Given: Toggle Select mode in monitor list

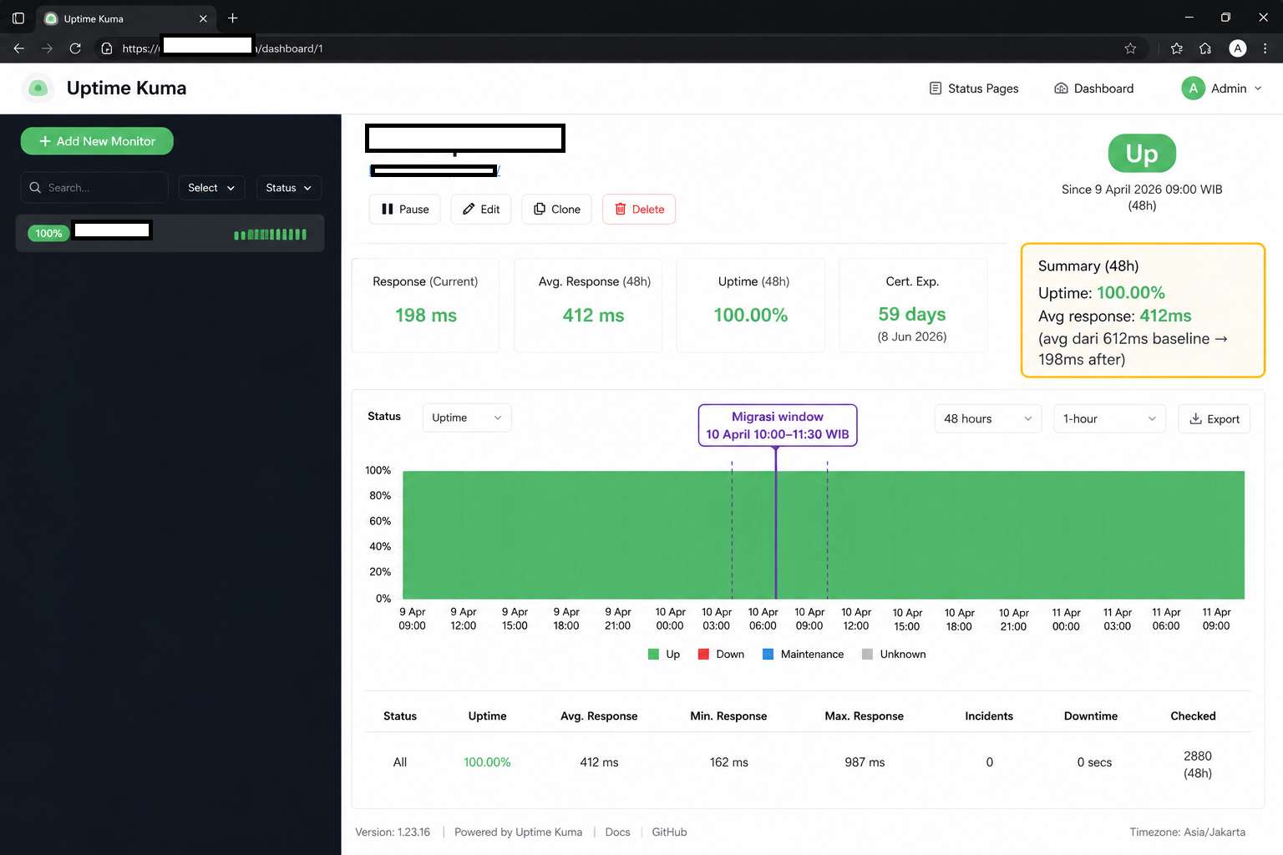Looking at the screenshot, I should click(211, 188).
